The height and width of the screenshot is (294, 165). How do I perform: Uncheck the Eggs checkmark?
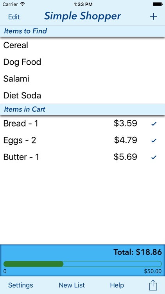click(x=154, y=140)
